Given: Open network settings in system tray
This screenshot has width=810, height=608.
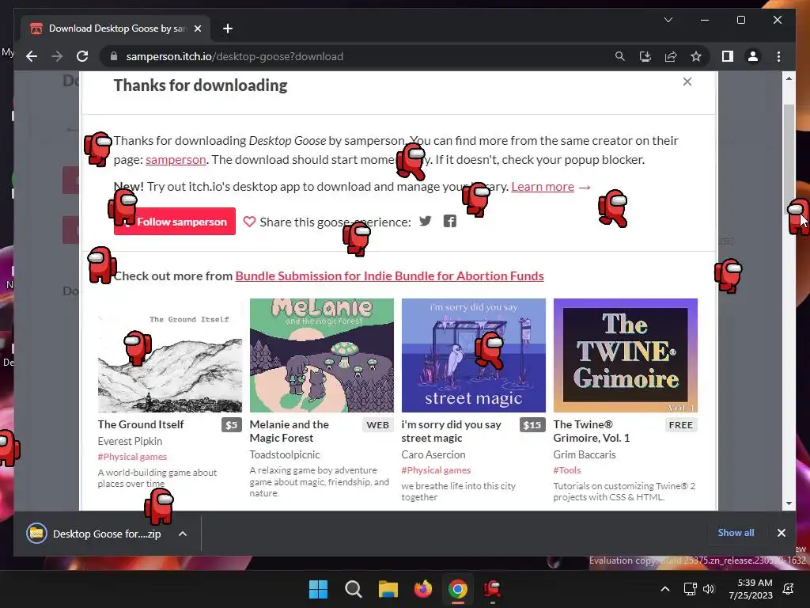Looking at the screenshot, I should [690, 589].
